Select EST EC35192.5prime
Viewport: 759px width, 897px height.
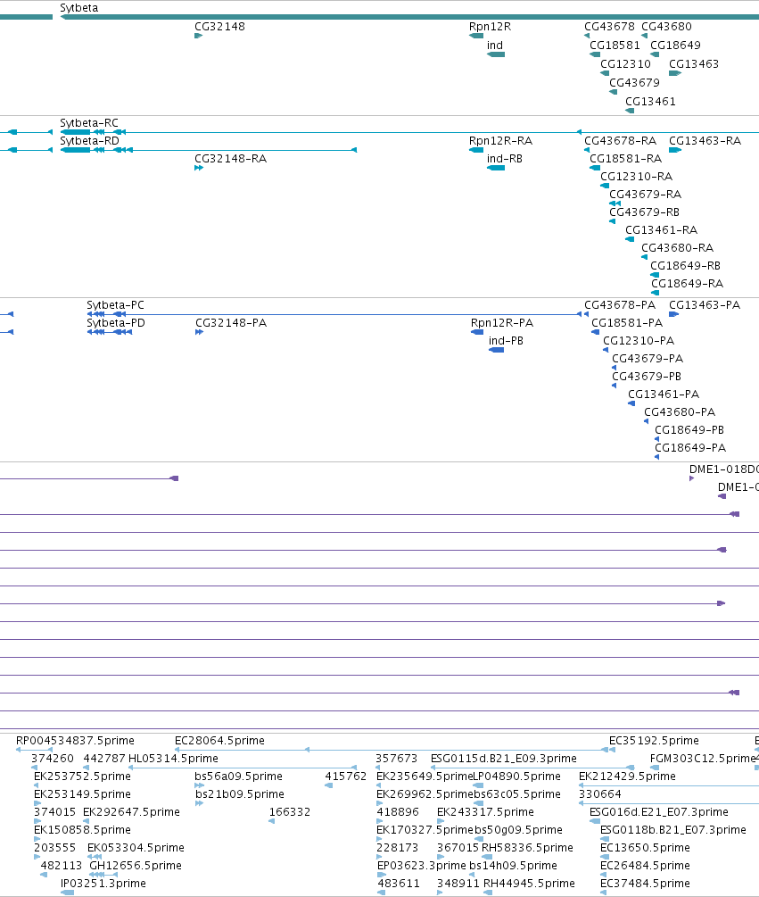[654, 740]
